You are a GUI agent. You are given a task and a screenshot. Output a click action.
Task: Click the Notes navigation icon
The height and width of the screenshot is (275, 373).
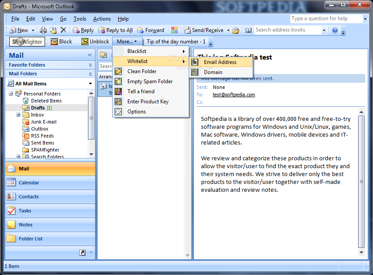point(11,225)
